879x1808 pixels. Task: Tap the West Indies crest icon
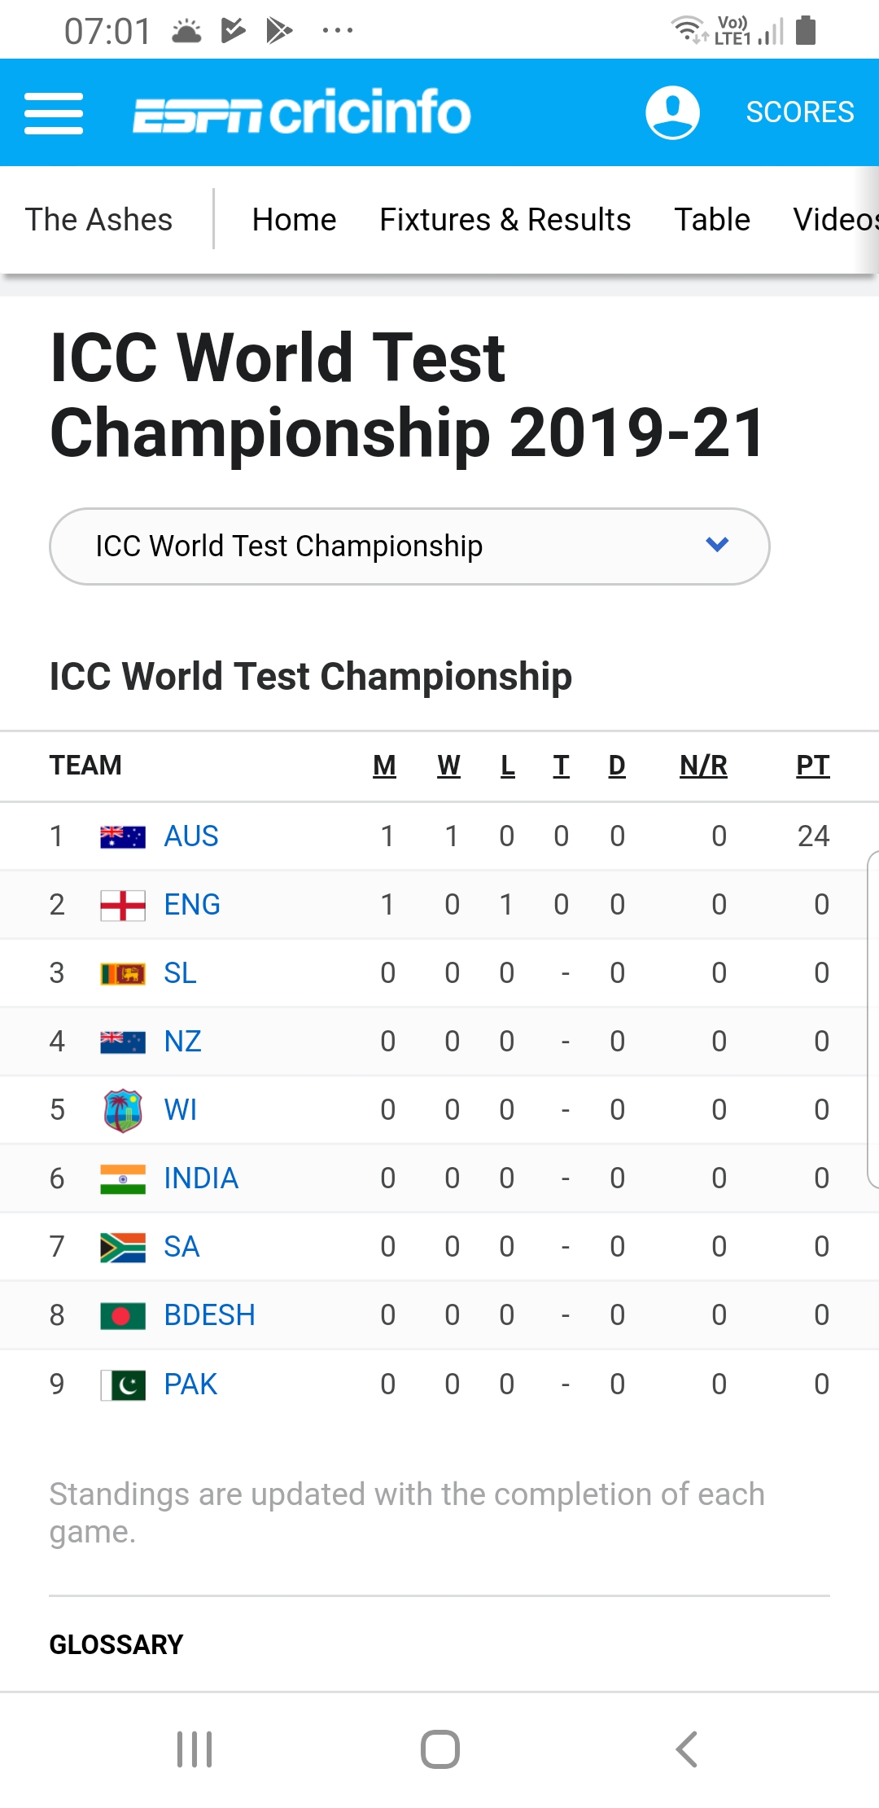(123, 1110)
